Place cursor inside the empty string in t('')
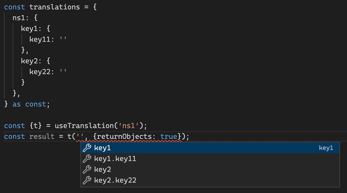347x193 pixels. point(82,136)
